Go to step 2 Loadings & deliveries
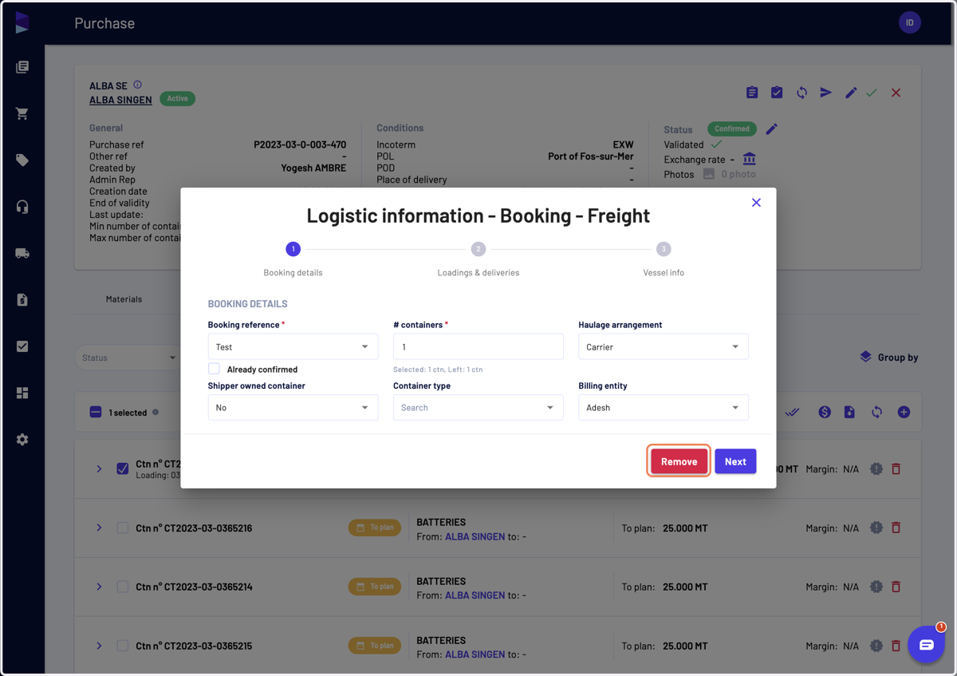The image size is (957, 676). pyautogui.click(x=478, y=249)
